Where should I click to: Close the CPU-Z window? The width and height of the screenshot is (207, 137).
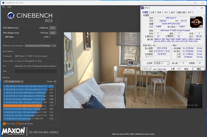(202, 8)
